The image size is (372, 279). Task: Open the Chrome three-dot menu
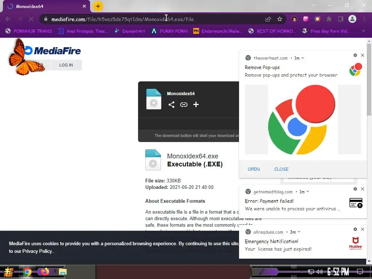(364, 19)
